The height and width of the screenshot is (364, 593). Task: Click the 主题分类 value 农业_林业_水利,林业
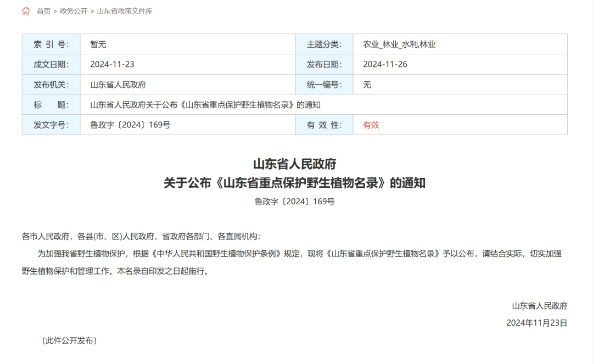tap(399, 44)
